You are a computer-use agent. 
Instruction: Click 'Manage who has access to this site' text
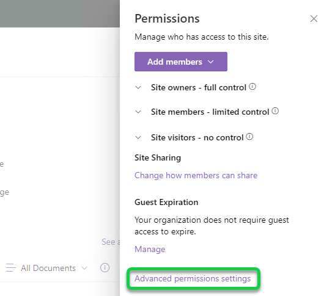tap(202, 37)
